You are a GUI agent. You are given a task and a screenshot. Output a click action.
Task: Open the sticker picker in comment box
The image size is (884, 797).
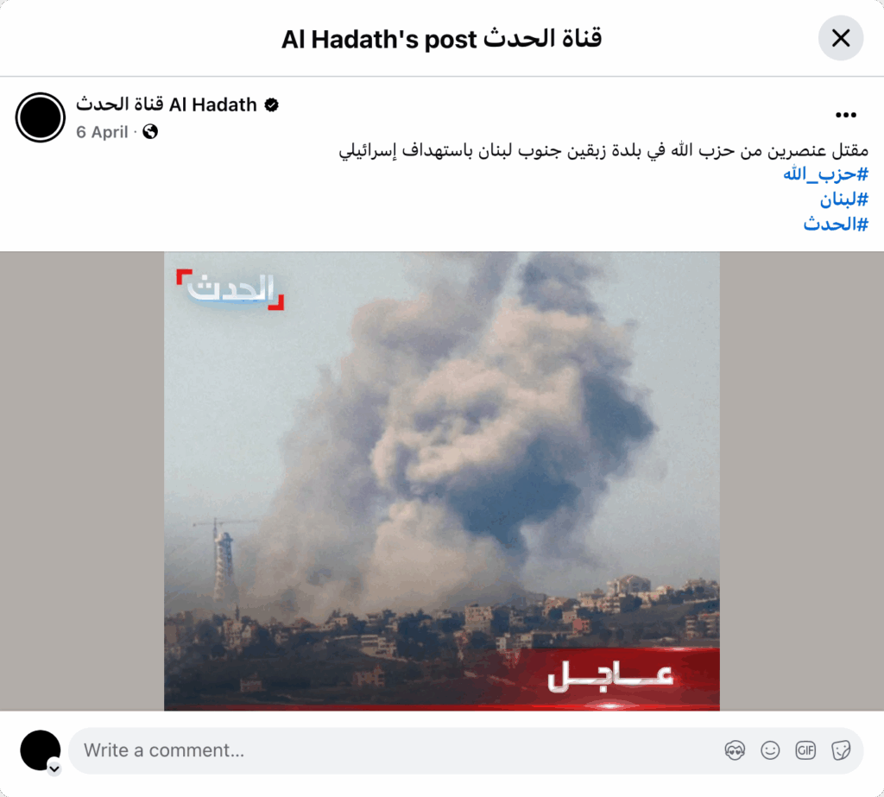[841, 750]
